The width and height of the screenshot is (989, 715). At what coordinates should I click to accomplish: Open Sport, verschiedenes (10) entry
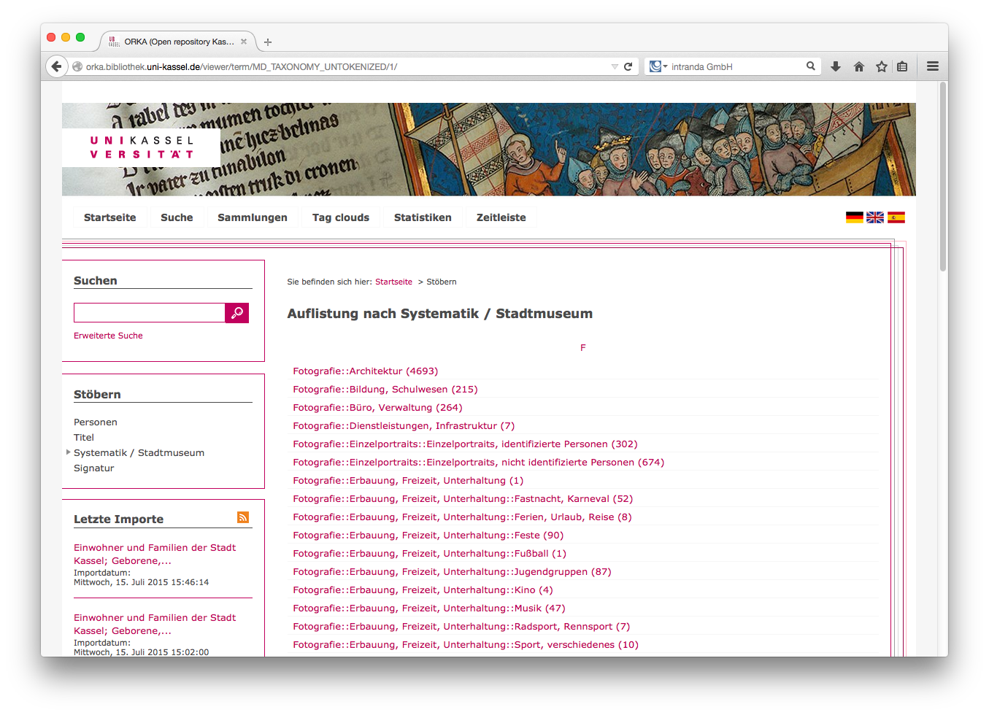pyautogui.click(x=466, y=645)
